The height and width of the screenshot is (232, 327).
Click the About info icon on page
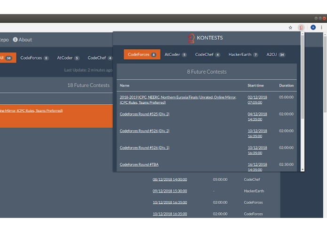[x=15, y=39]
